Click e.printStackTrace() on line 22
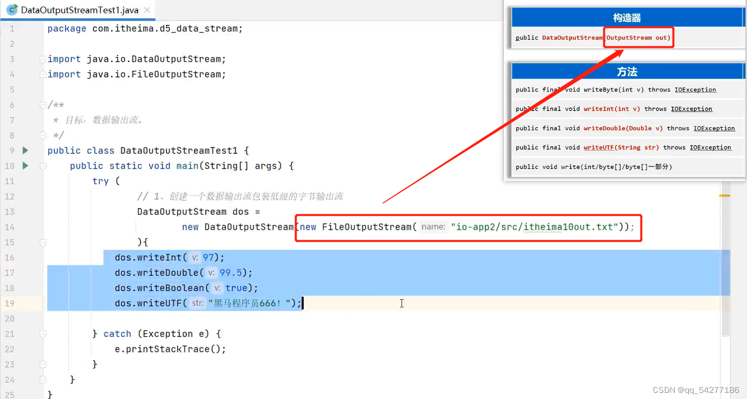747x399 pixels. point(170,349)
